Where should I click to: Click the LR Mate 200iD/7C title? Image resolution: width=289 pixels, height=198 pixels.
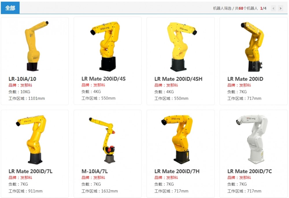click(x=250, y=171)
